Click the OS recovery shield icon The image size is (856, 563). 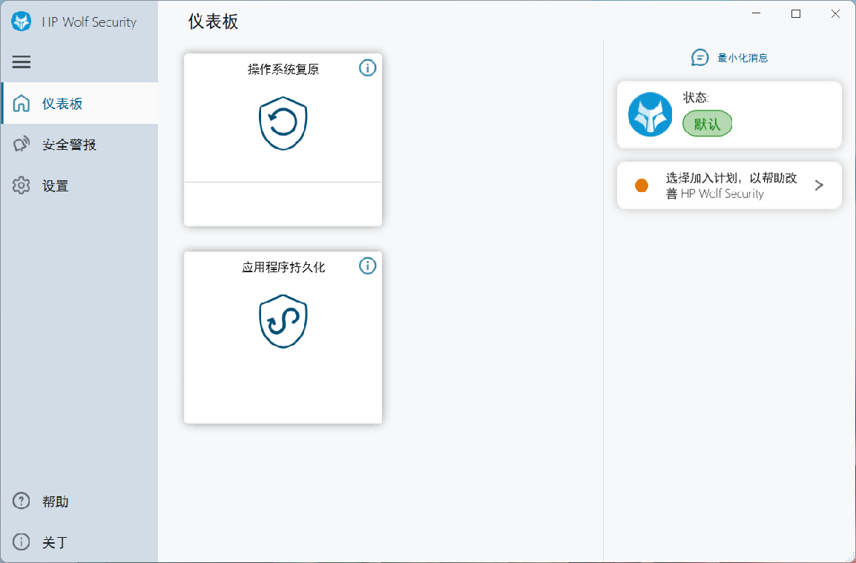(283, 123)
